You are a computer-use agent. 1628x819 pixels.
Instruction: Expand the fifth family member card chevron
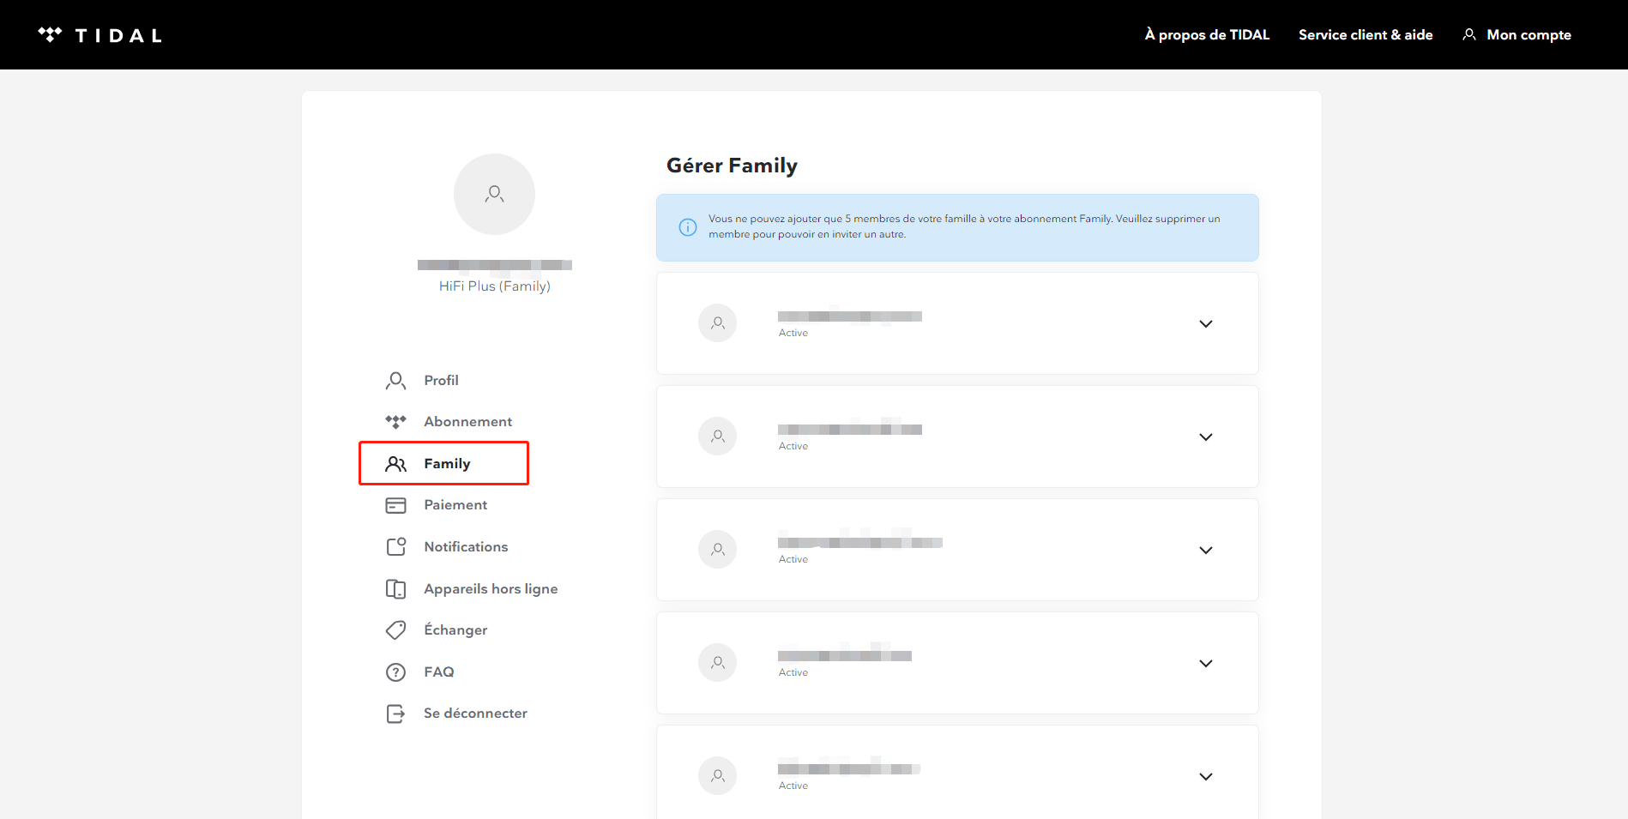[1206, 777]
